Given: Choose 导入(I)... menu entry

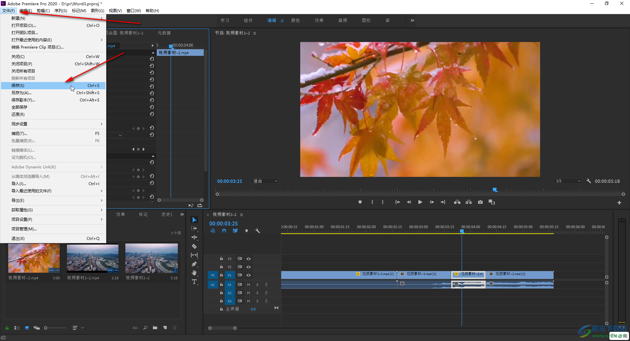Looking at the screenshot, I should pos(53,183).
